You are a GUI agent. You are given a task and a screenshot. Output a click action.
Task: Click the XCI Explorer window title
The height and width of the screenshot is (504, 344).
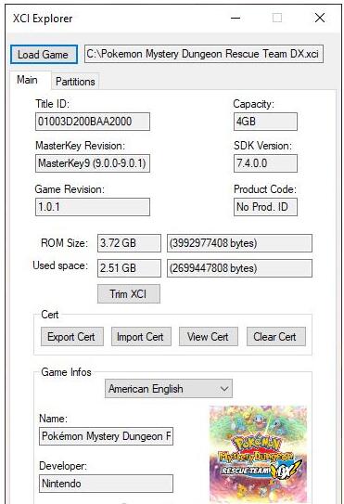pos(43,19)
